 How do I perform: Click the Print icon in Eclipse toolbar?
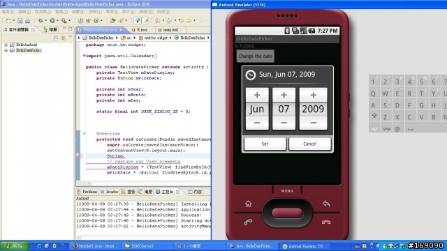tap(28, 21)
